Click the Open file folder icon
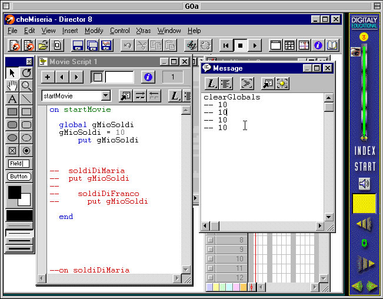The image size is (383, 299). [43, 45]
